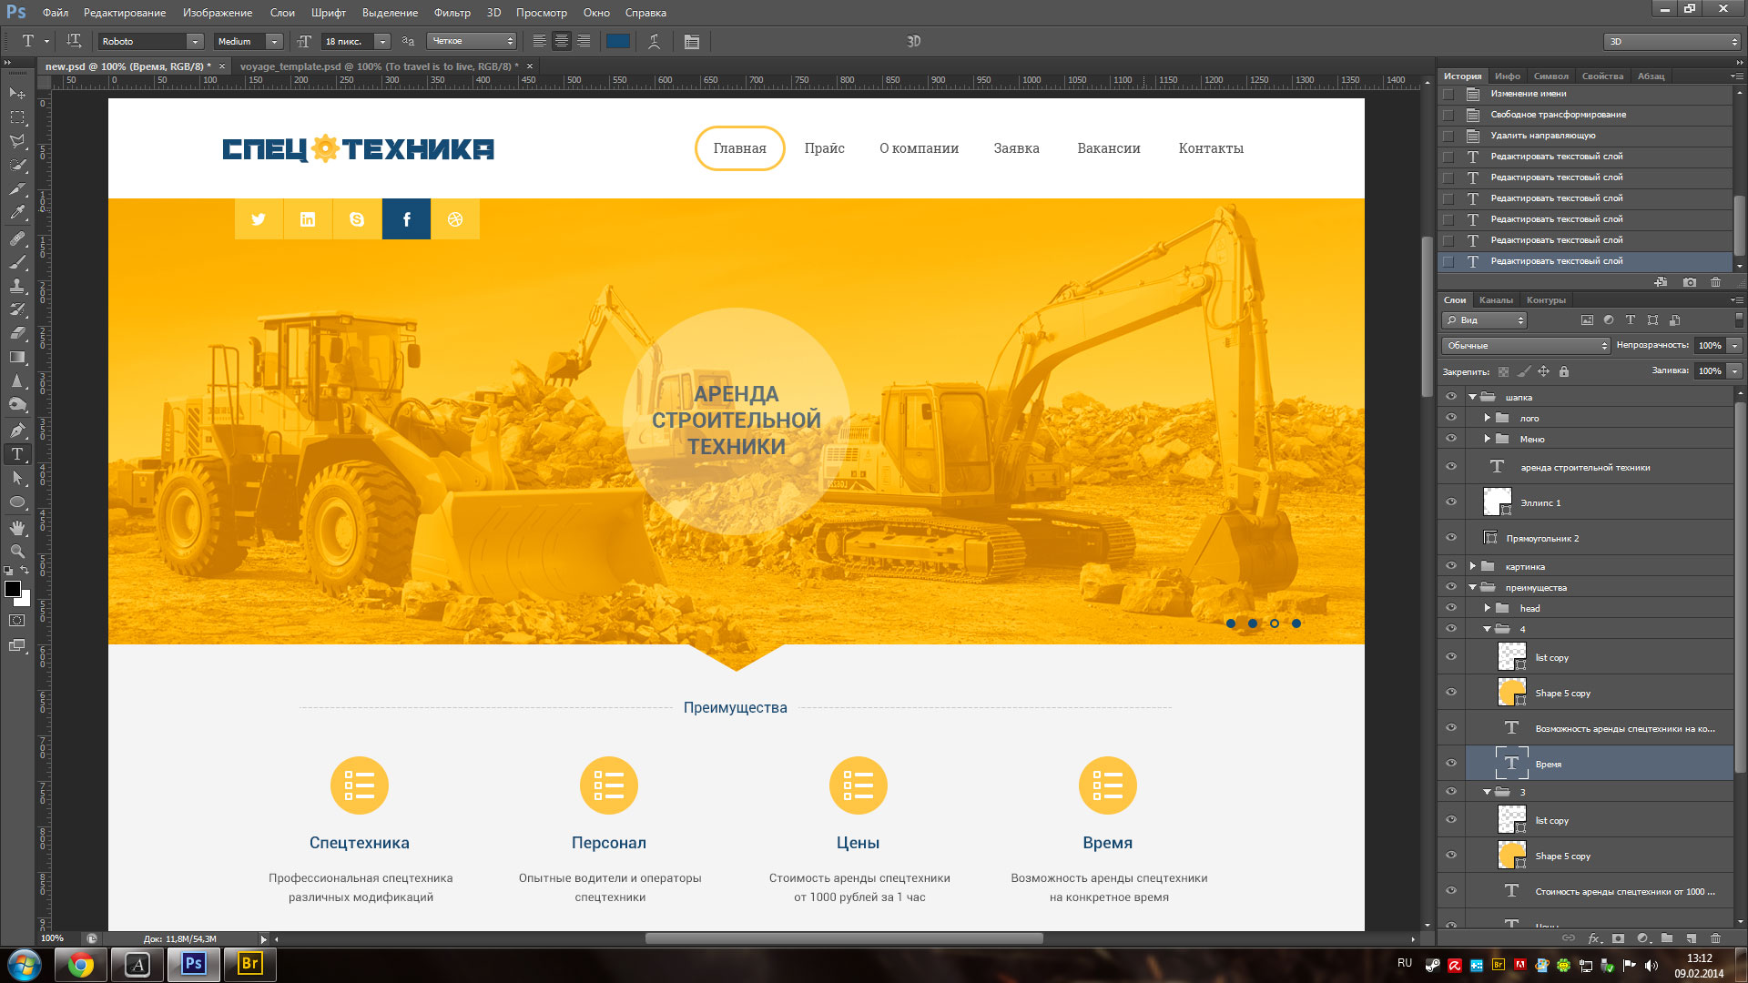Viewport: 1748px width, 983px height.
Task: Select the Gradient tool
Action: (x=16, y=357)
